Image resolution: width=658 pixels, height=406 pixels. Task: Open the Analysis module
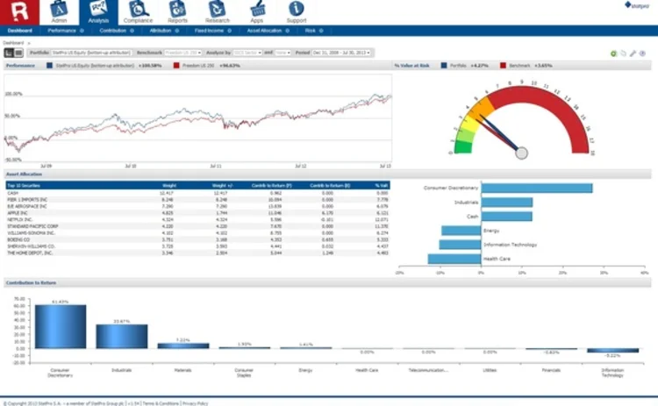(98, 12)
